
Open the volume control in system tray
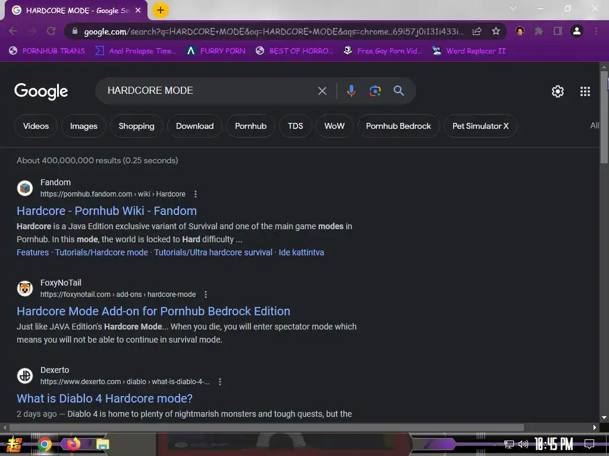click(x=523, y=444)
